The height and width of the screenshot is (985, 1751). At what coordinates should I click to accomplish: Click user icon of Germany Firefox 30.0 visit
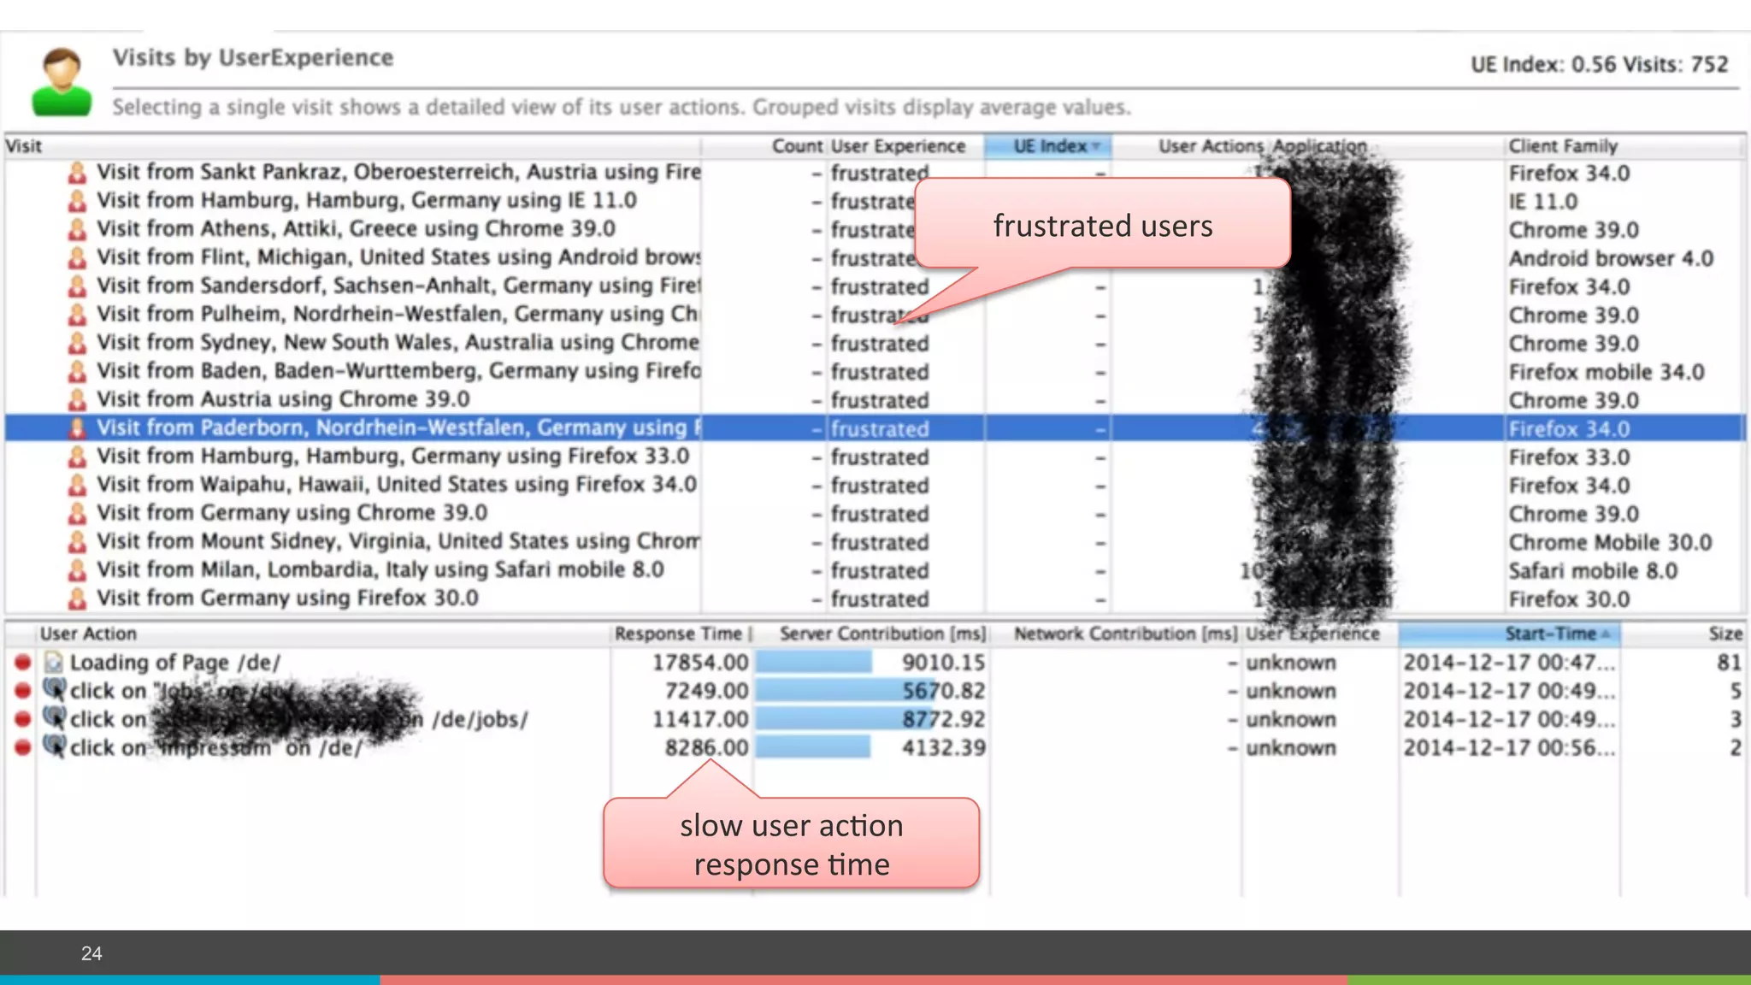[x=77, y=599]
